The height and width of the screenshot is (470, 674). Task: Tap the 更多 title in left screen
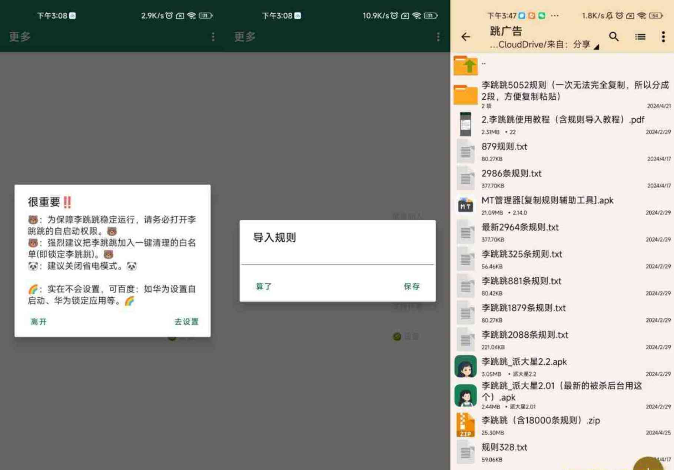coord(20,36)
